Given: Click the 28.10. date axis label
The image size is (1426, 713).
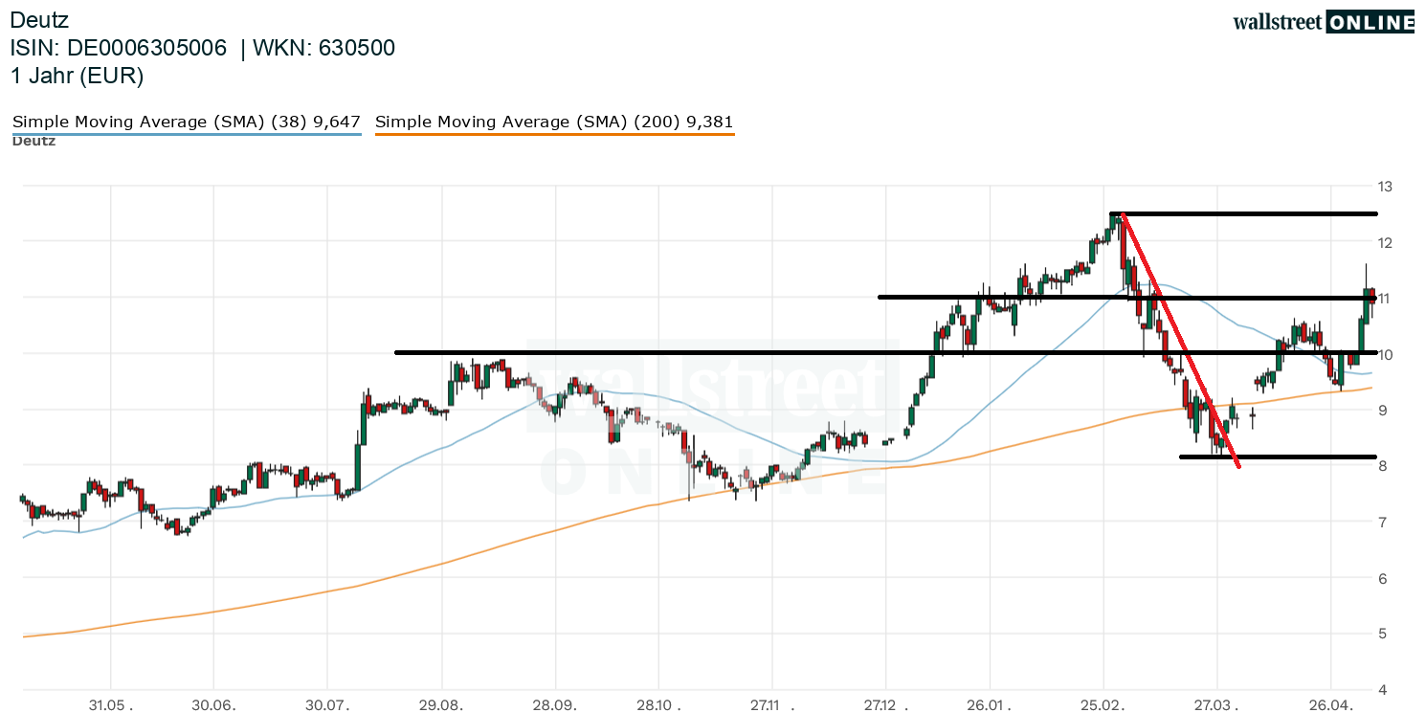Looking at the screenshot, I should tap(657, 703).
